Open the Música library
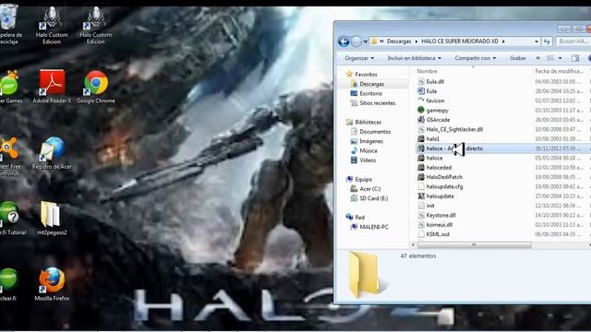This screenshot has width=591, height=332. [368, 150]
